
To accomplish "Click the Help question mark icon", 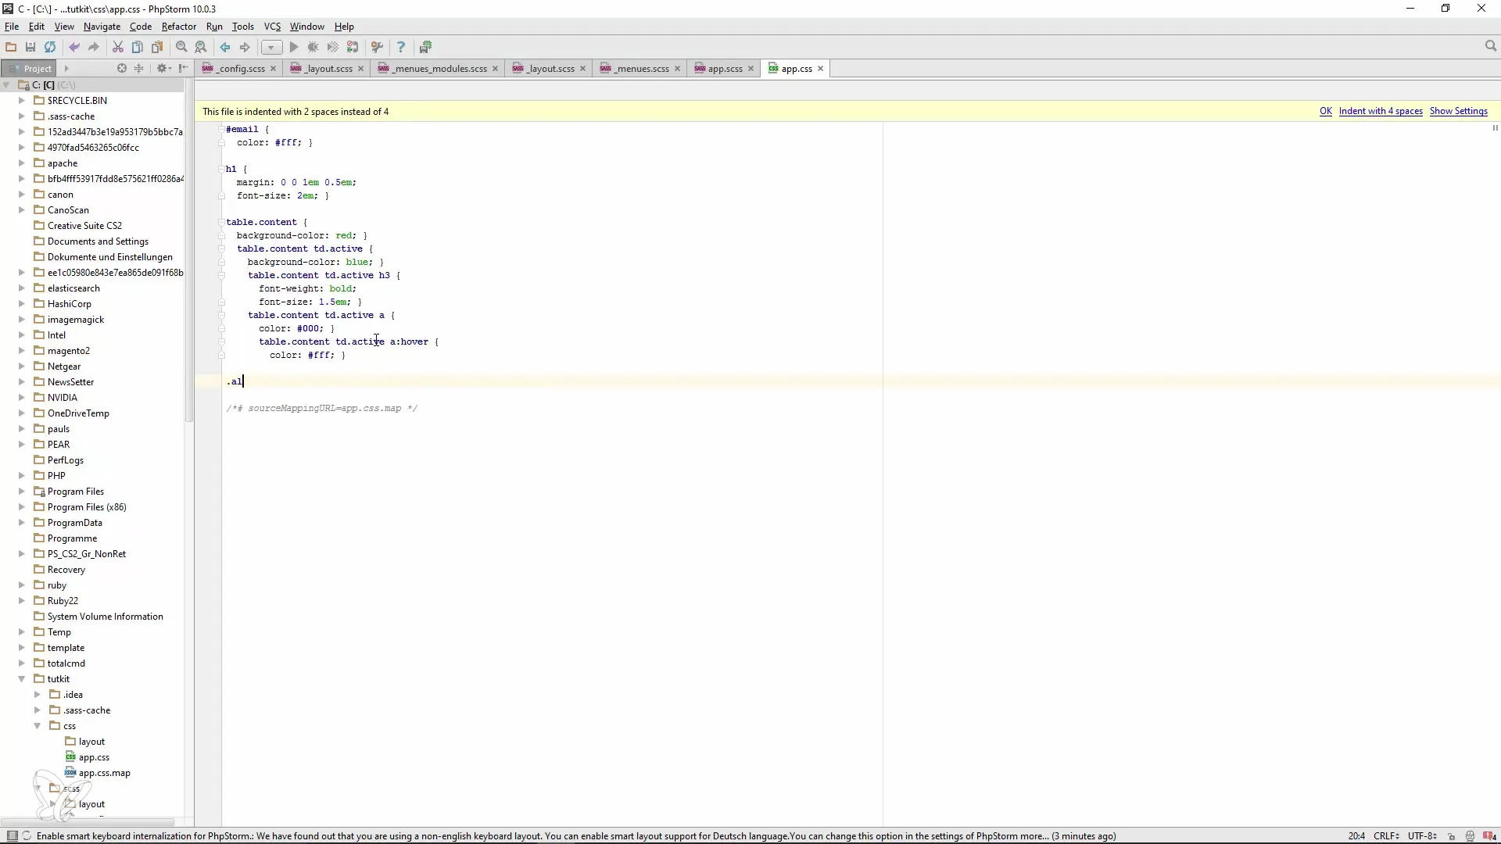I will [401, 47].
